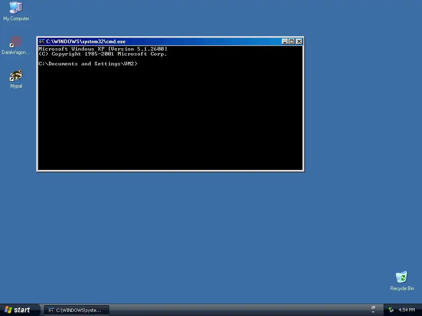Click the cmd.exe taskbar button
The width and height of the screenshot is (422, 316).
(76, 310)
